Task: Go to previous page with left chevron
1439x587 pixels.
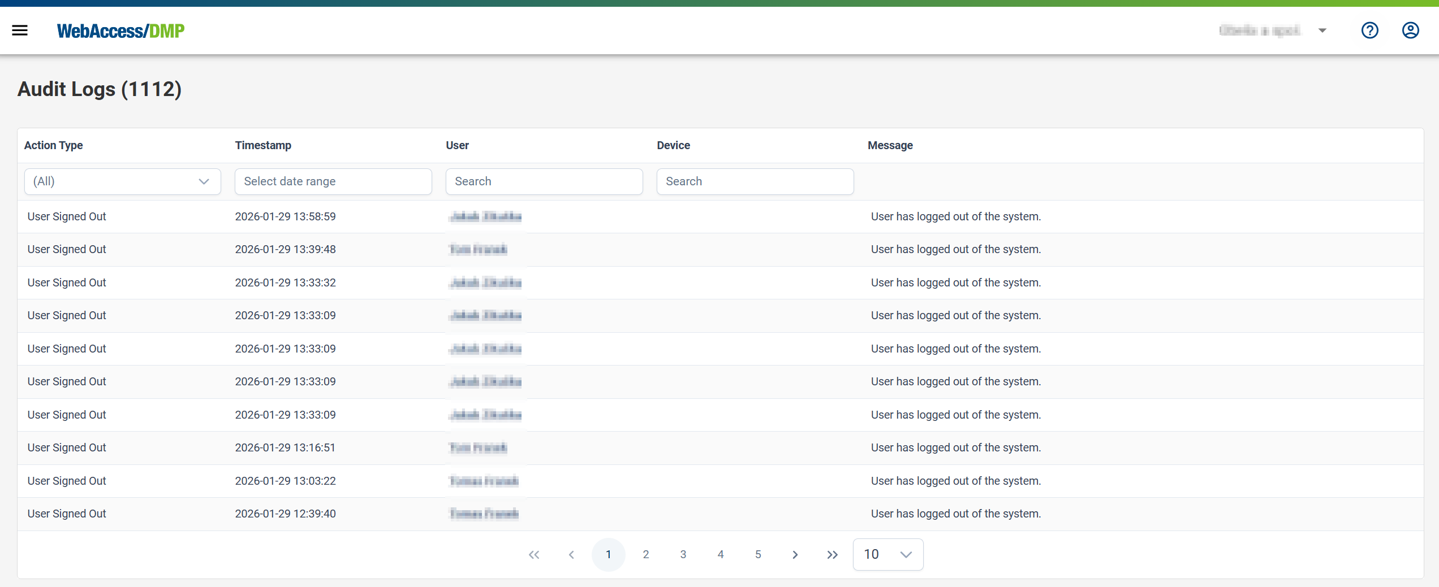Action: coord(571,554)
